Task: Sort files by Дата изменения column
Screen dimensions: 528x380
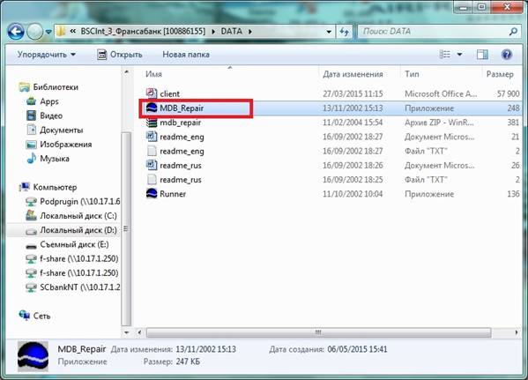Action: tap(353, 74)
